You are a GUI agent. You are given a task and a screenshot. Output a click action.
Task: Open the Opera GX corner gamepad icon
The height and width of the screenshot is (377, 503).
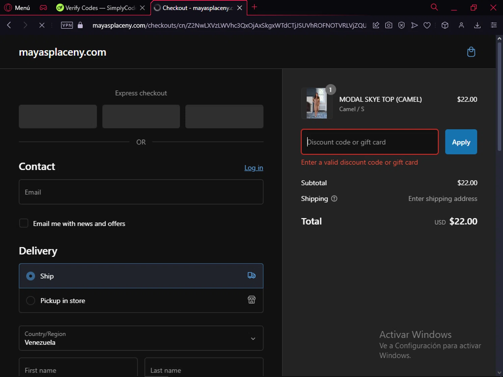click(x=43, y=8)
